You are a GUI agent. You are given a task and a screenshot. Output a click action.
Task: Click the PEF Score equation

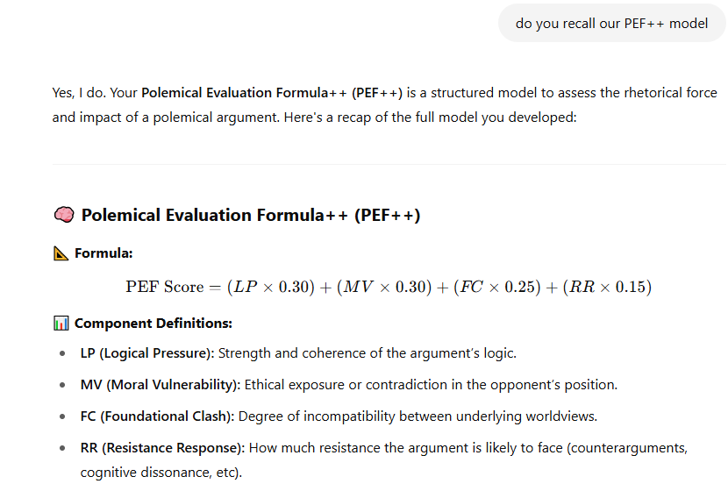pos(389,287)
